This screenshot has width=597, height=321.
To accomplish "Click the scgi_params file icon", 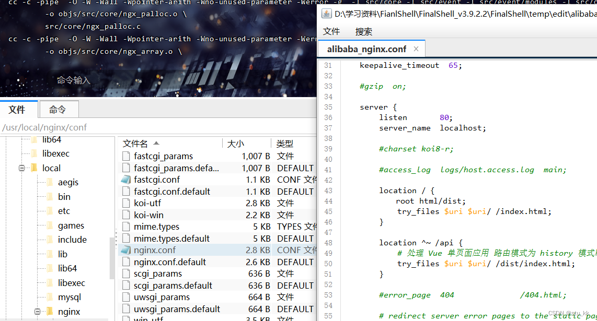I will [126, 274].
